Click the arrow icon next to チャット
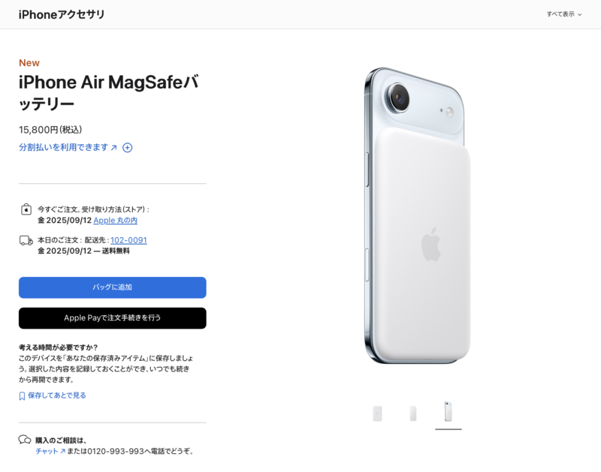 click(62, 451)
